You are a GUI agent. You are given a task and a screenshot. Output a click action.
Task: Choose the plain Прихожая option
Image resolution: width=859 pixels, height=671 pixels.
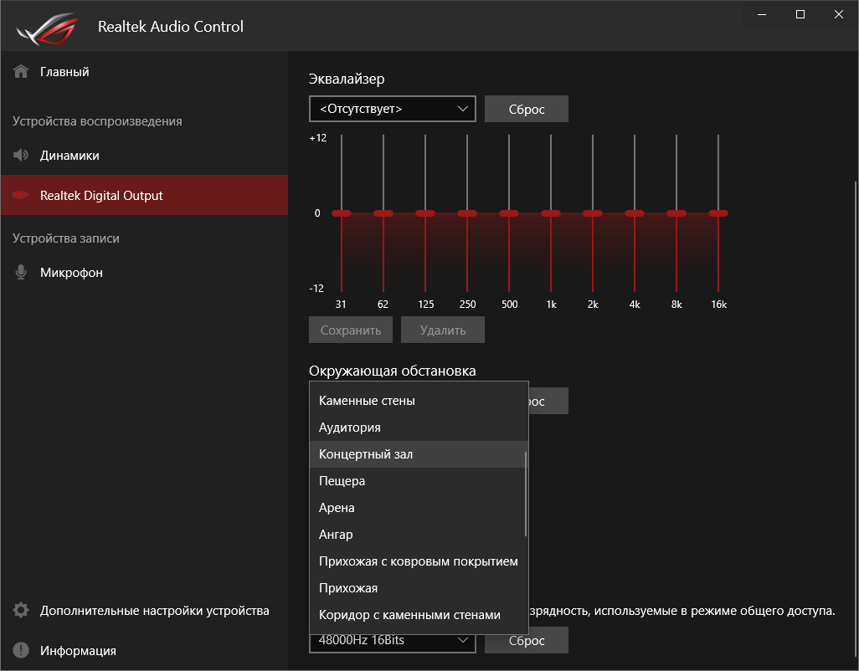[x=419, y=588]
